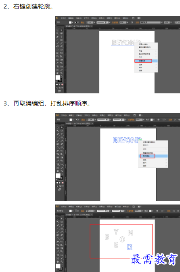This screenshot has width=180, height=272.
Task: Expand the stroke swatch dropdown in the scattered-letters screenshot
Action: (x=78, y=211)
